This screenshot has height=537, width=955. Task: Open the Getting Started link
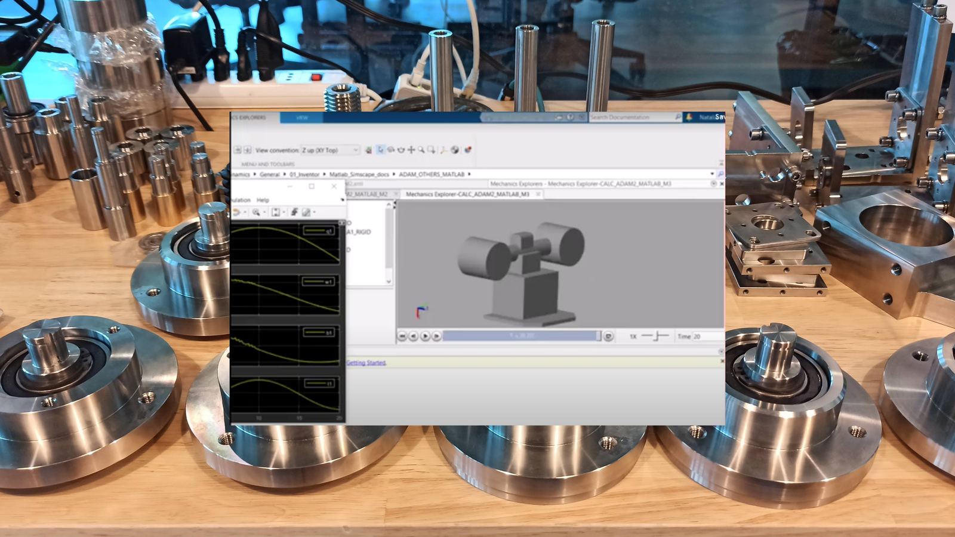point(366,363)
